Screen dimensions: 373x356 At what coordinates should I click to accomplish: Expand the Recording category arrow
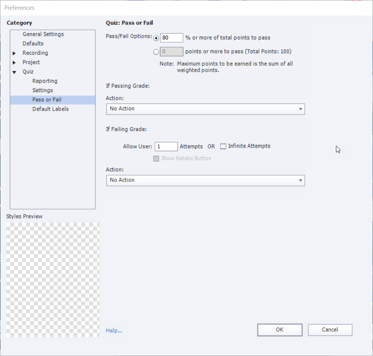14,53
